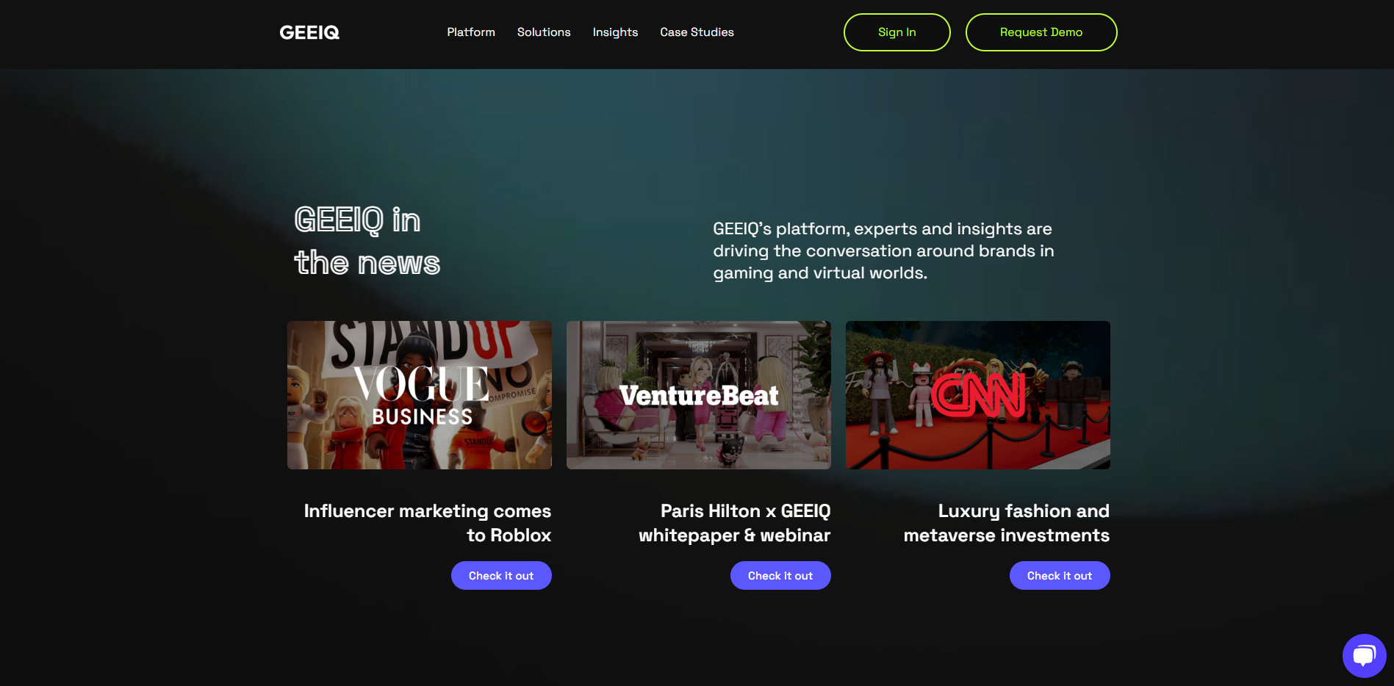This screenshot has width=1394, height=686.
Task: Click the paragraph starting 'GEEIQ's platform, experts'
Action: (x=883, y=250)
